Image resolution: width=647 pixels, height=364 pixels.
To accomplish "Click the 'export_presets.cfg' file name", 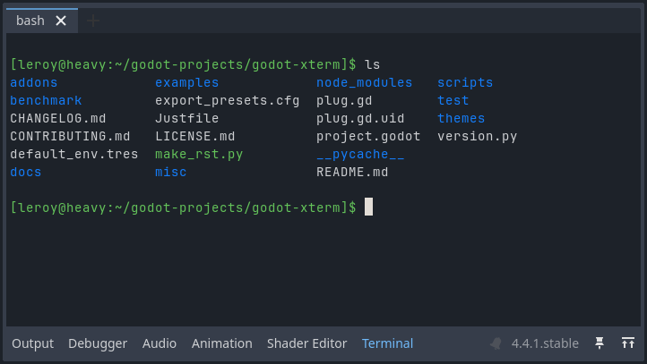I will coord(228,100).
